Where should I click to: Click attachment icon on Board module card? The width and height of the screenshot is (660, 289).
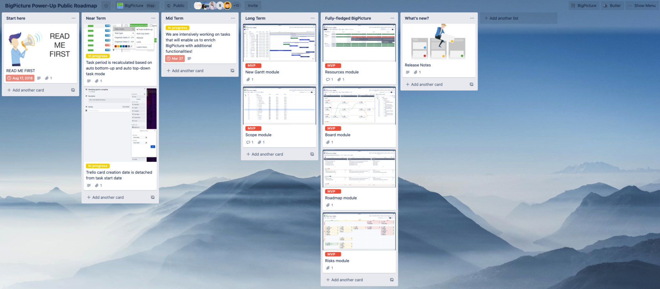click(328, 142)
